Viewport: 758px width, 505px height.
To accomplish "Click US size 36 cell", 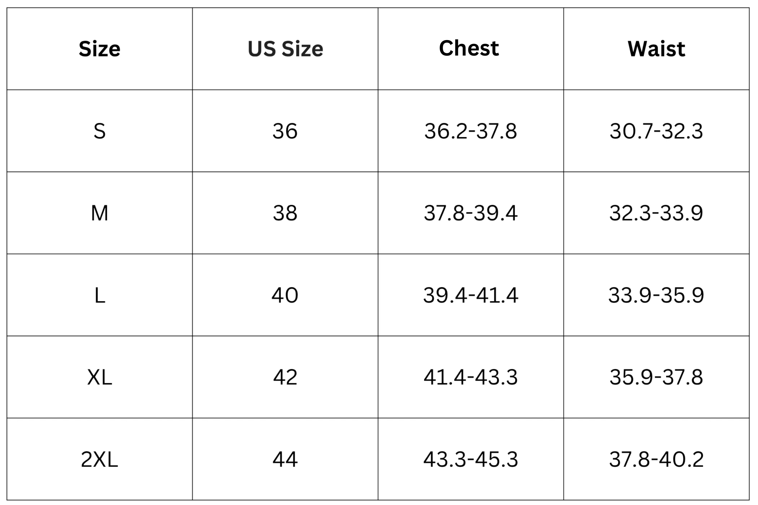I will click(285, 131).
